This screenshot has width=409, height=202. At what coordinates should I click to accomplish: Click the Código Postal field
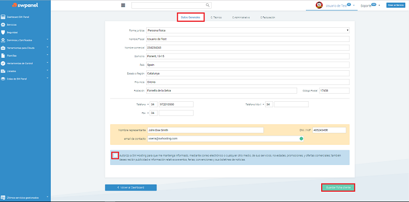pyautogui.click(x=334, y=90)
